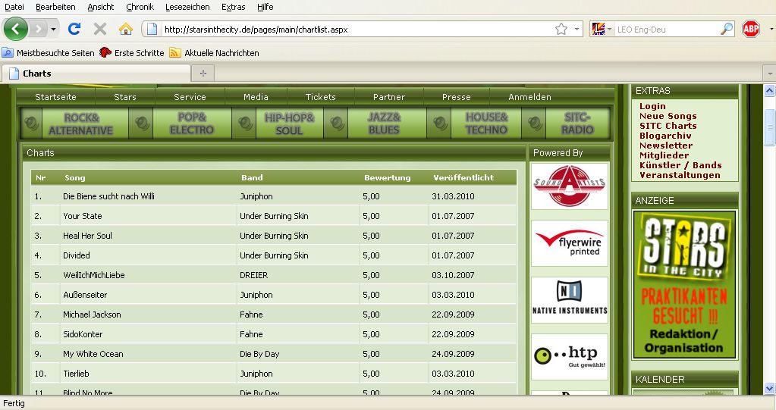Screen dimensions: 776x410
Task: Open Meistbesuchte Seiten bookmark folder
Action: pos(48,53)
